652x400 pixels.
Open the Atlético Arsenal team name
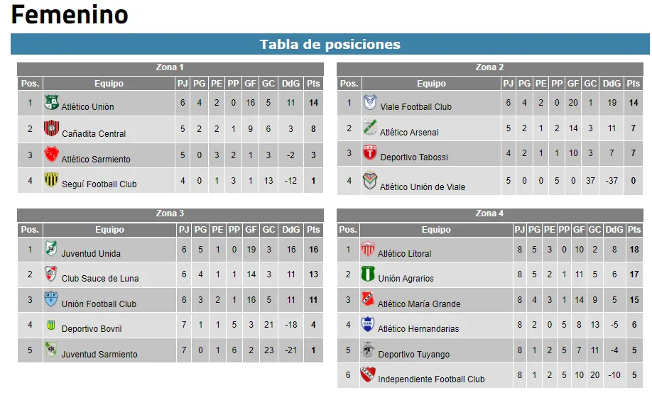409,133
